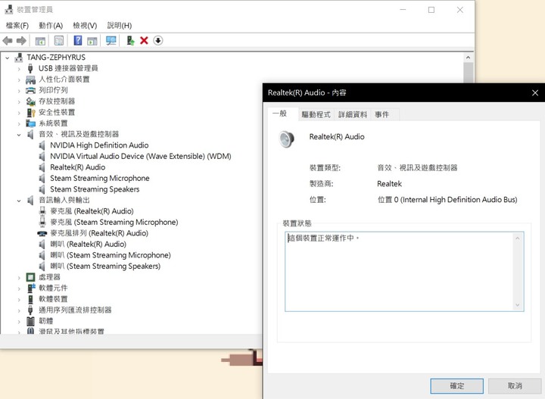The image size is (545, 399).
Task: Click the 系統裝置 folder icon
Action: click(x=30, y=123)
